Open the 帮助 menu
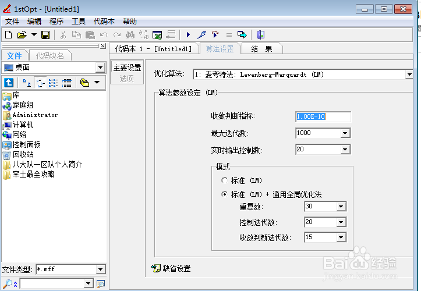Image resolution: width=421 pixels, height=291 pixels. pyautogui.click(x=130, y=21)
